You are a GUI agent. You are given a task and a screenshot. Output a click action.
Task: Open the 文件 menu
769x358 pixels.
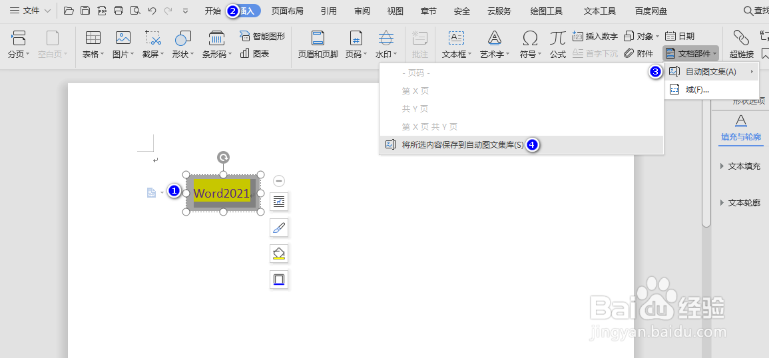(x=30, y=11)
